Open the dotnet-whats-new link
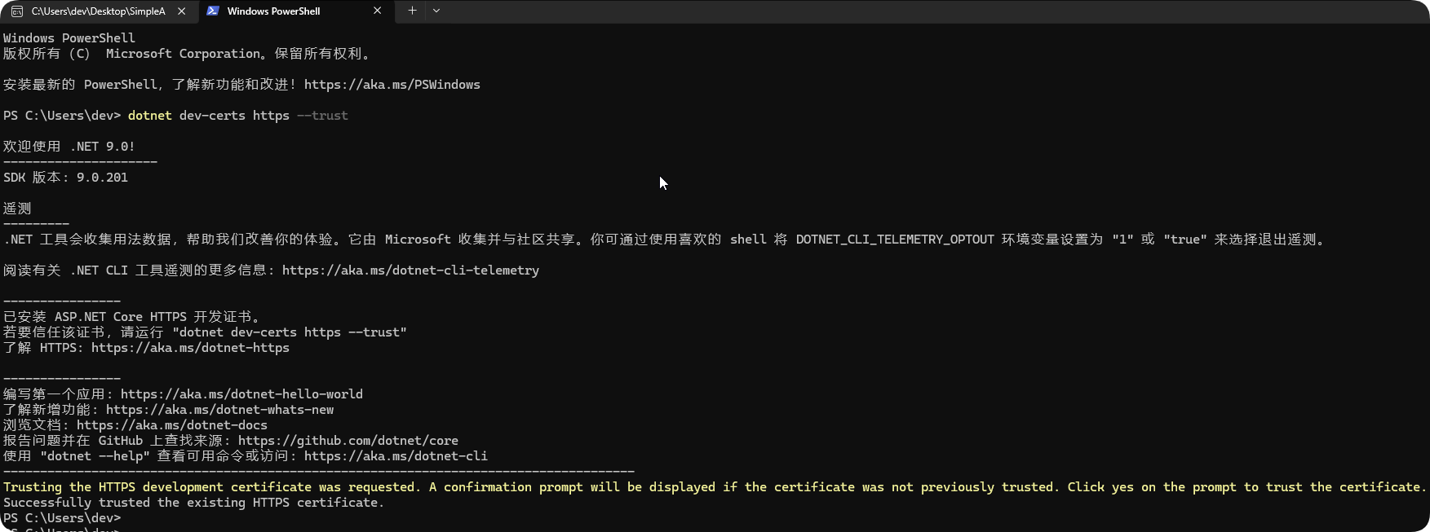 tap(219, 410)
